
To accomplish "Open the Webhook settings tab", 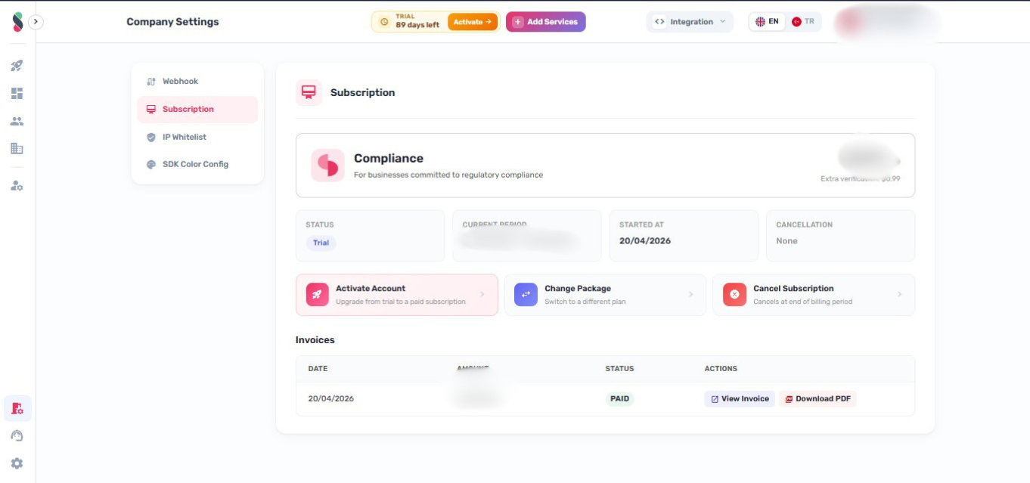I will coord(197,82).
